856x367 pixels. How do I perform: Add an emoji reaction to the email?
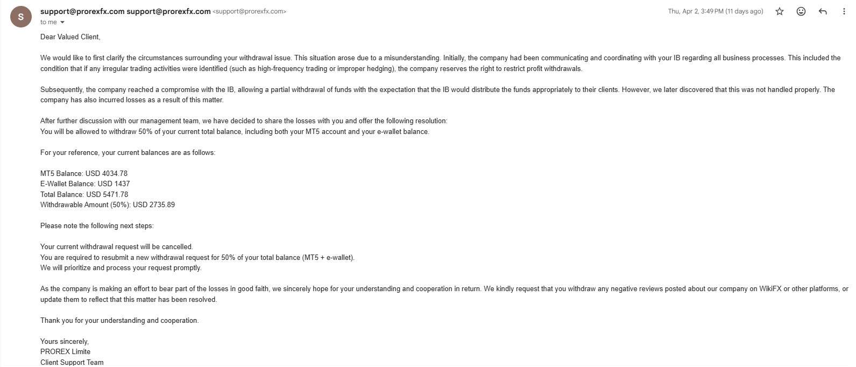coord(801,11)
